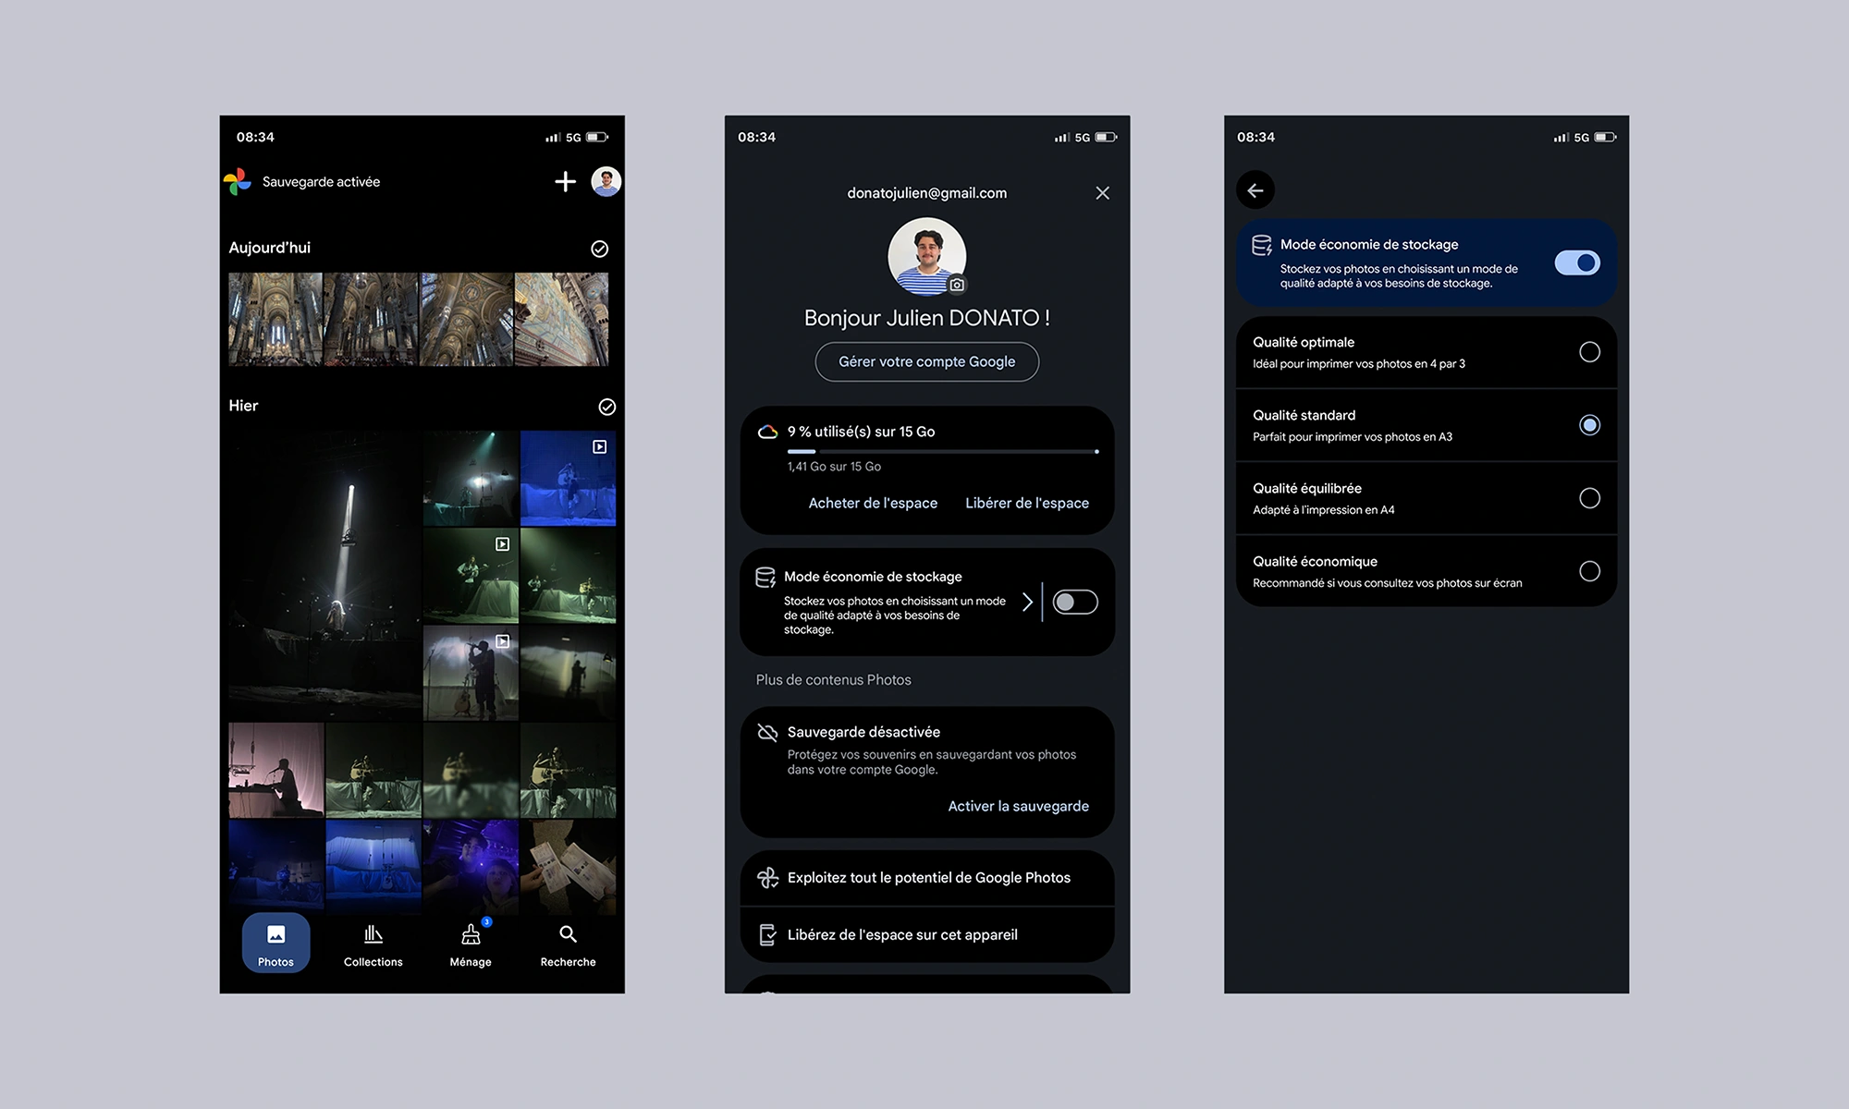Click Libérer de l'espace link
This screenshot has height=1109, width=1849.
pyautogui.click(x=1027, y=503)
